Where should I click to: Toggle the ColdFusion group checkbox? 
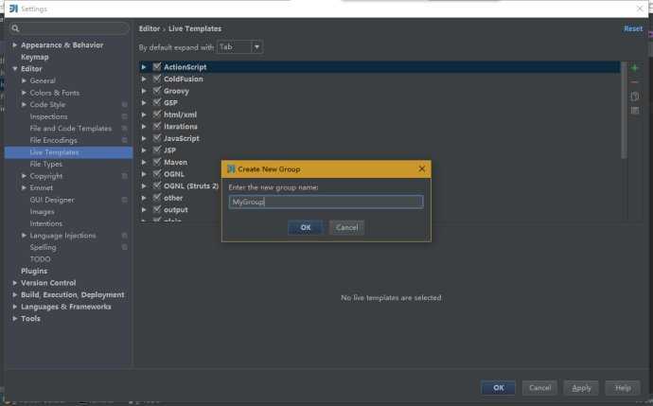(x=157, y=79)
